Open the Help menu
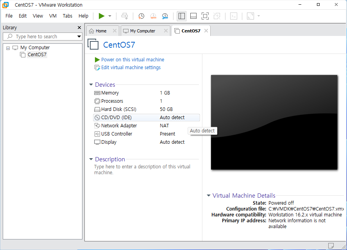Image resolution: width=347 pixels, height=250 pixels. 84,16
